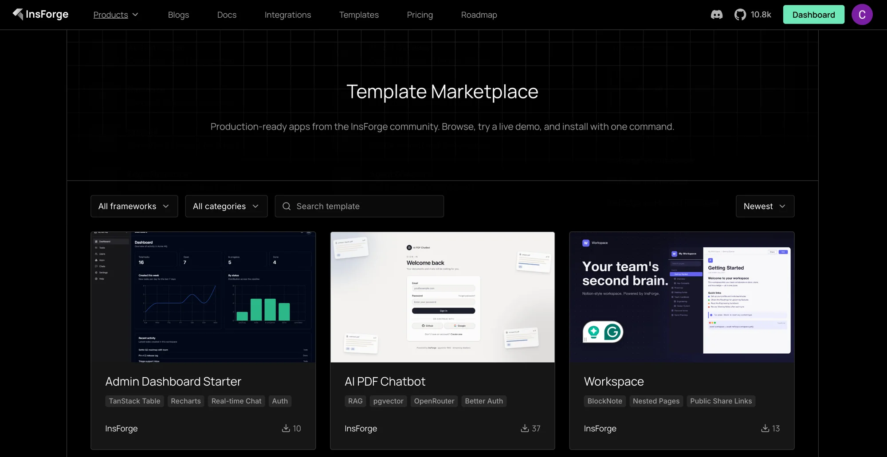Open the Newest sort dropdown

tap(765, 206)
